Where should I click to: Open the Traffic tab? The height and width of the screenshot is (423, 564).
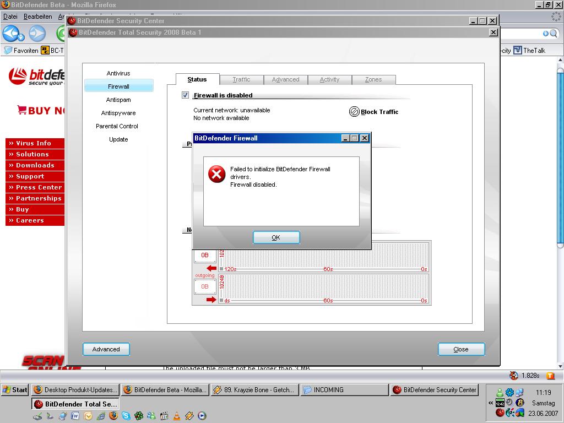click(x=241, y=79)
